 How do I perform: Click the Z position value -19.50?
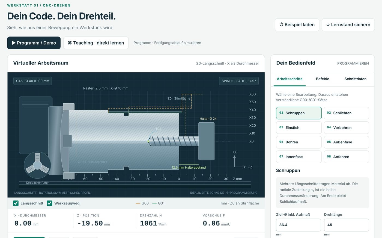click(90, 223)
